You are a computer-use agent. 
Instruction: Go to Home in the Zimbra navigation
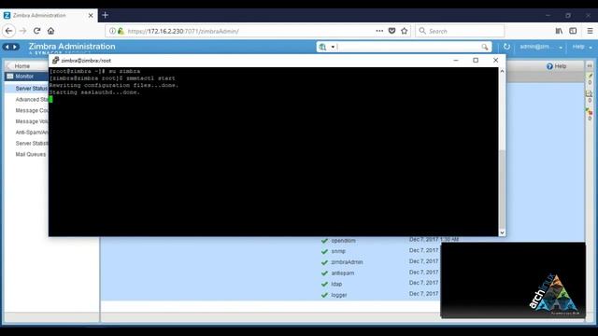point(22,66)
